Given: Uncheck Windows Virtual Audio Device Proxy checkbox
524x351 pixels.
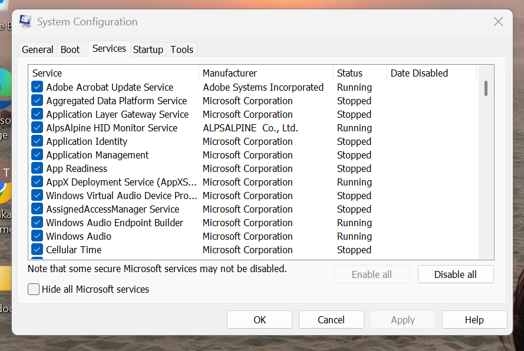Looking at the screenshot, I should (x=37, y=196).
